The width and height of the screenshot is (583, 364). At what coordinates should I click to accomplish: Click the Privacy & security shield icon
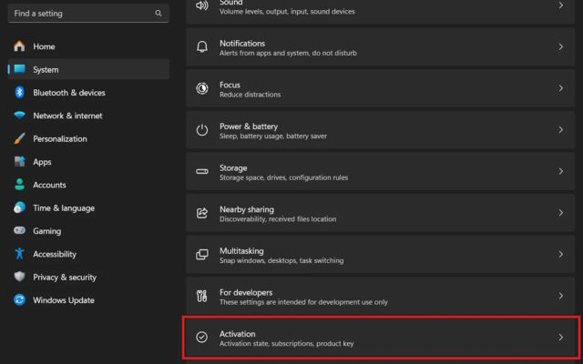pos(19,278)
